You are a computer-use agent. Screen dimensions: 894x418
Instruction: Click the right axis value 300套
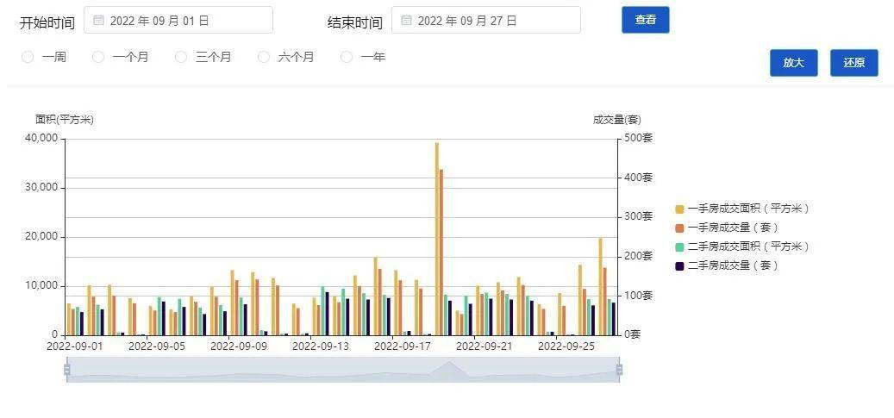[x=639, y=216]
